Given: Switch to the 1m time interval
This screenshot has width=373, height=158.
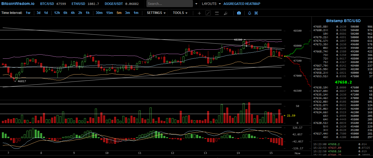Looking at the screenshot, I should pyautogui.click(x=136, y=13).
